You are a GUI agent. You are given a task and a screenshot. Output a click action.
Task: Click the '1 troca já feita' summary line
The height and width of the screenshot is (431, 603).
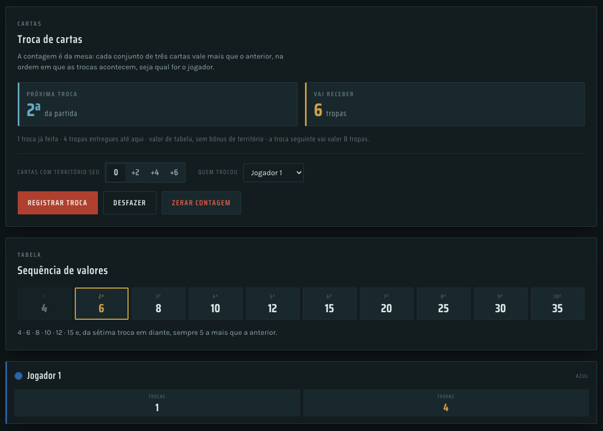point(193,139)
